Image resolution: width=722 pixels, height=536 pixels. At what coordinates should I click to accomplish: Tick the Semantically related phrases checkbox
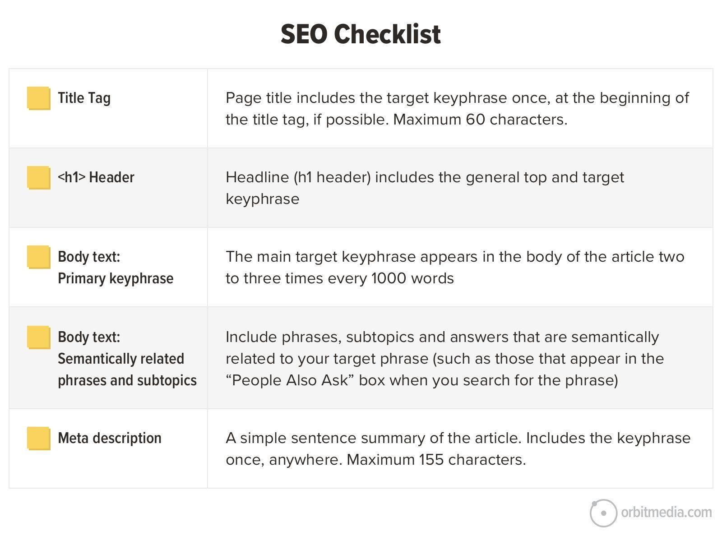tap(38, 337)
